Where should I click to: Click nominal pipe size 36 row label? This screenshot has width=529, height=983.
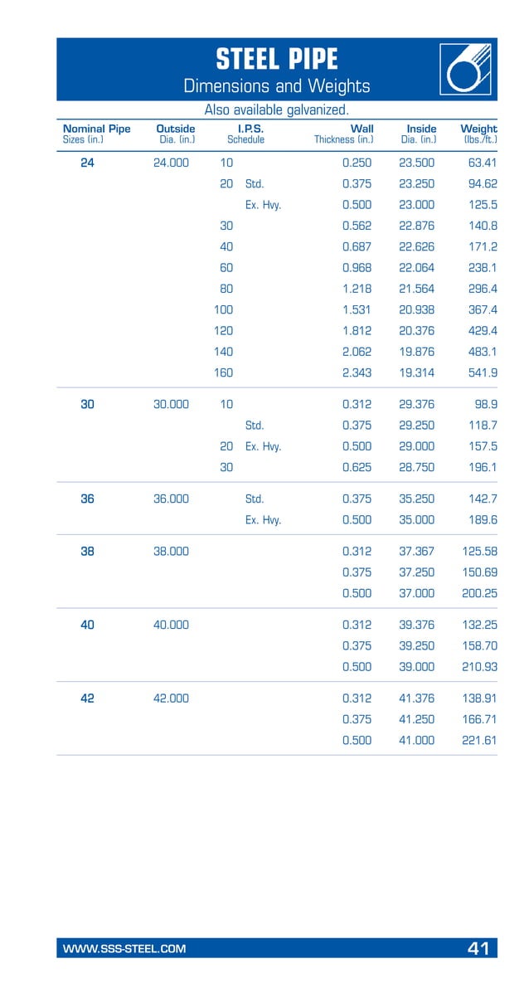click(87, 499)
